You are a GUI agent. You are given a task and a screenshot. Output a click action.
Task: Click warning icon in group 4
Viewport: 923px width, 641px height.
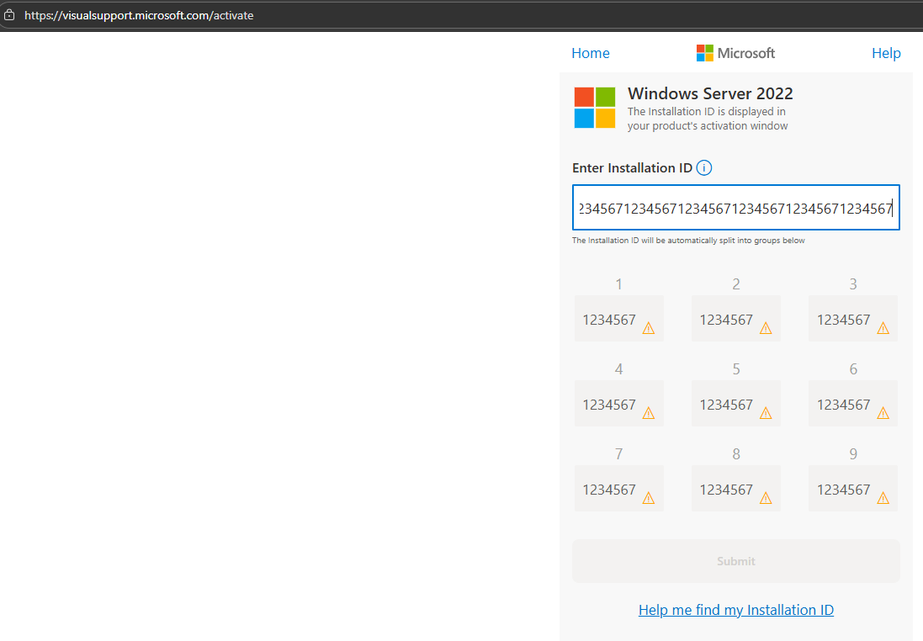[x=648, y=413]
